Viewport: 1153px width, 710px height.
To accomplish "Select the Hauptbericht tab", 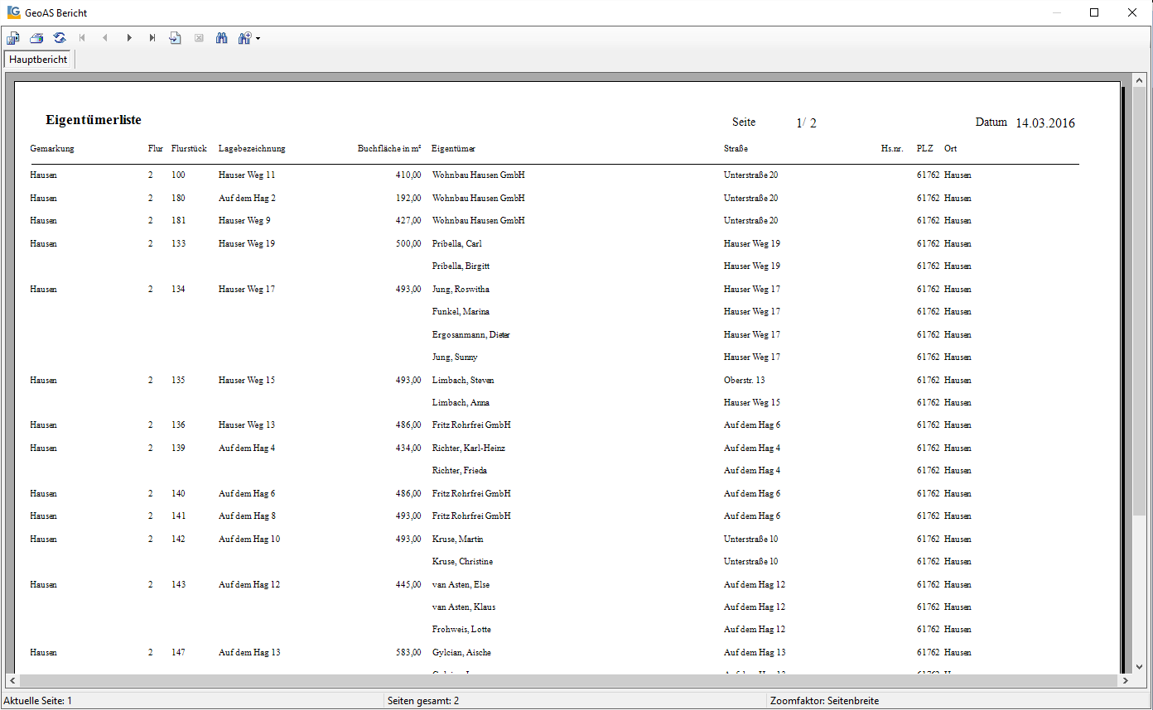I will [39, 60].
